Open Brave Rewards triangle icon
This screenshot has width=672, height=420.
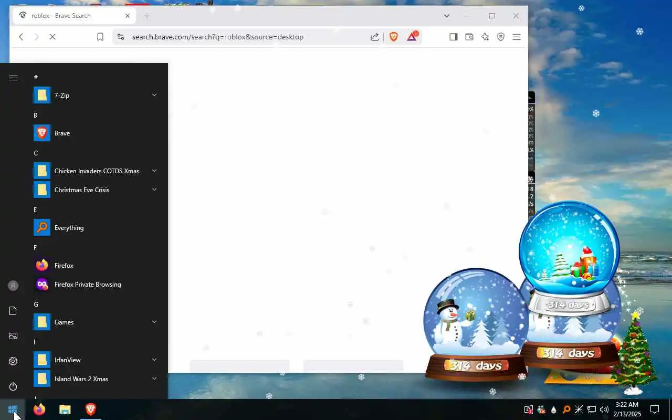pyautogui.click(x=412, y=37)
